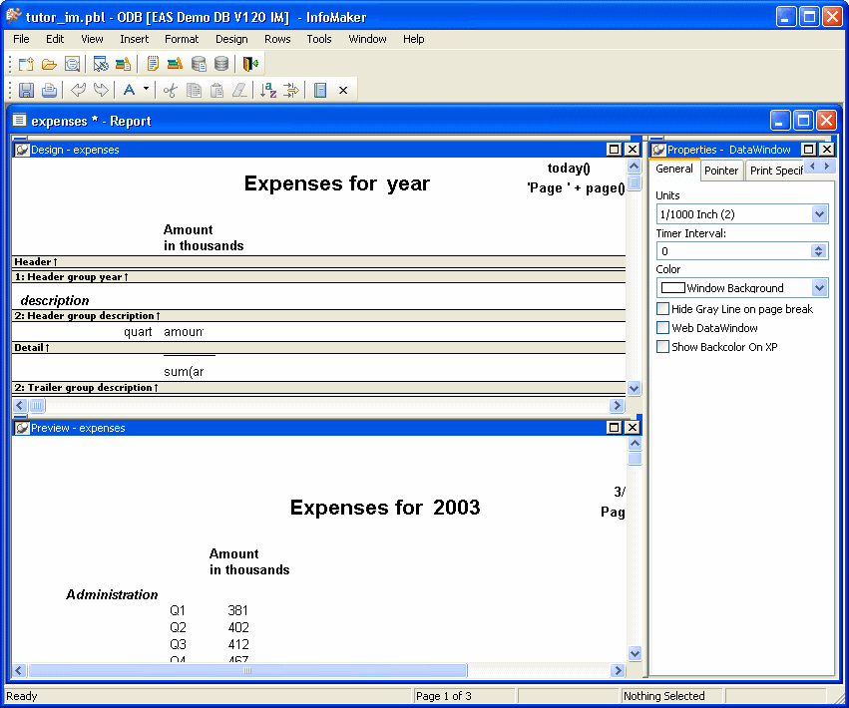Expand the Units dropdown
Screen dimensions: 849x708
[819, 213]
